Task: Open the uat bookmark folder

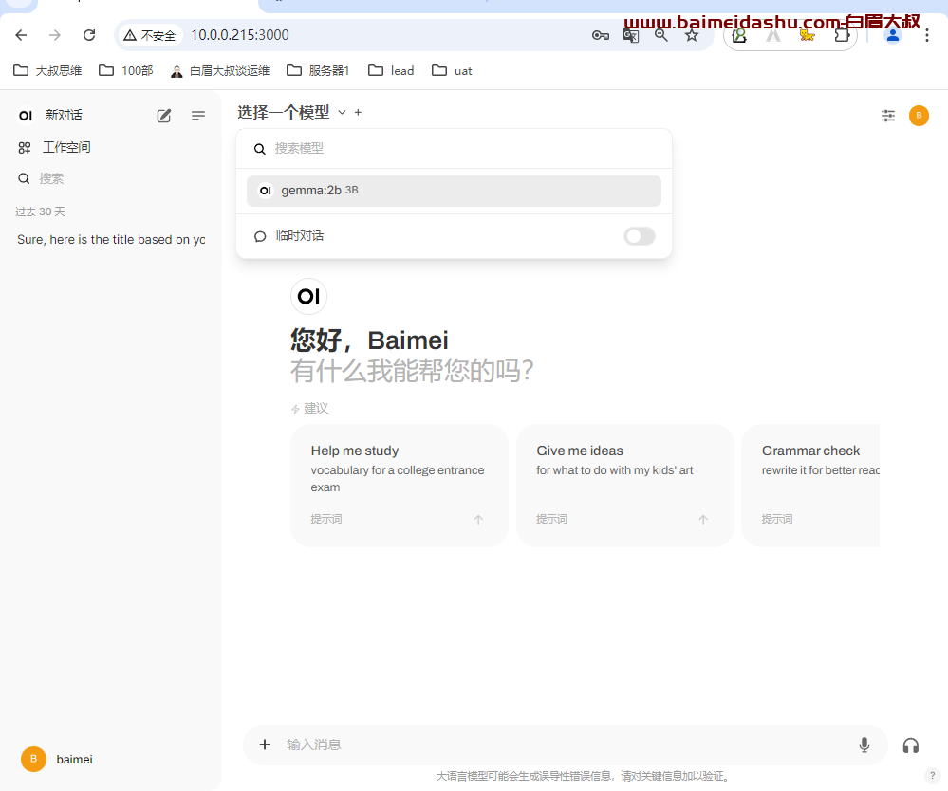Action: (x=452, y=71)
